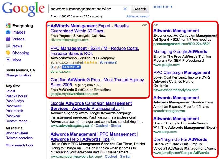This screenshot has width=219, height=159.
Task: Open Related searches view
Action: point(19,138)
